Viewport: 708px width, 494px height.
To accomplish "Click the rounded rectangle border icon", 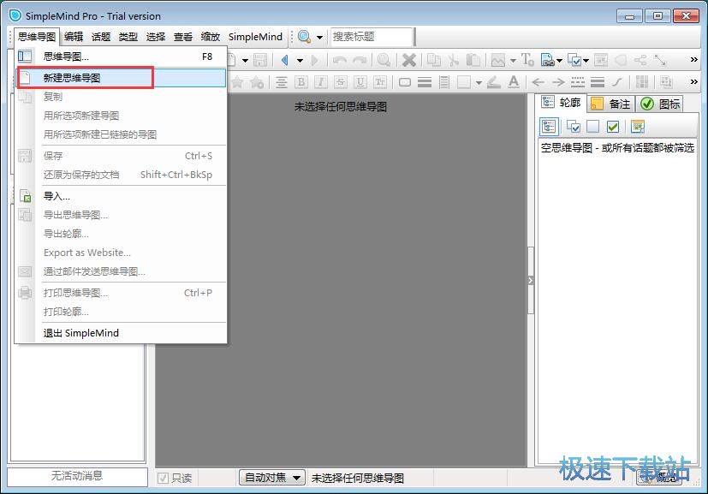I will point(405,82).
